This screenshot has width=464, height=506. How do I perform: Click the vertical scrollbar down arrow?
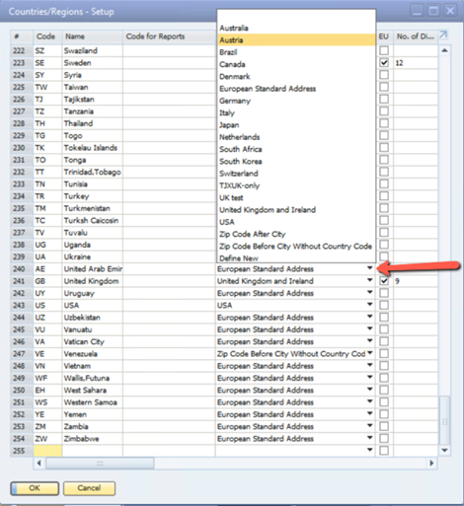pos(444,451)
